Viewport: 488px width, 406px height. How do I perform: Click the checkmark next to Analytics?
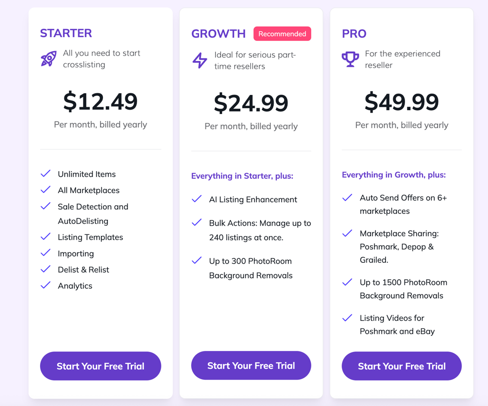click(46, 286)
